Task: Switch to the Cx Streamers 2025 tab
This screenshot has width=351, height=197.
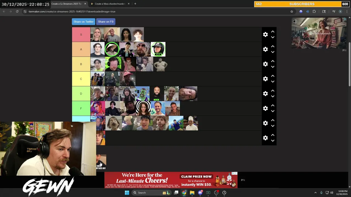Action: click(x=66, y=4)
